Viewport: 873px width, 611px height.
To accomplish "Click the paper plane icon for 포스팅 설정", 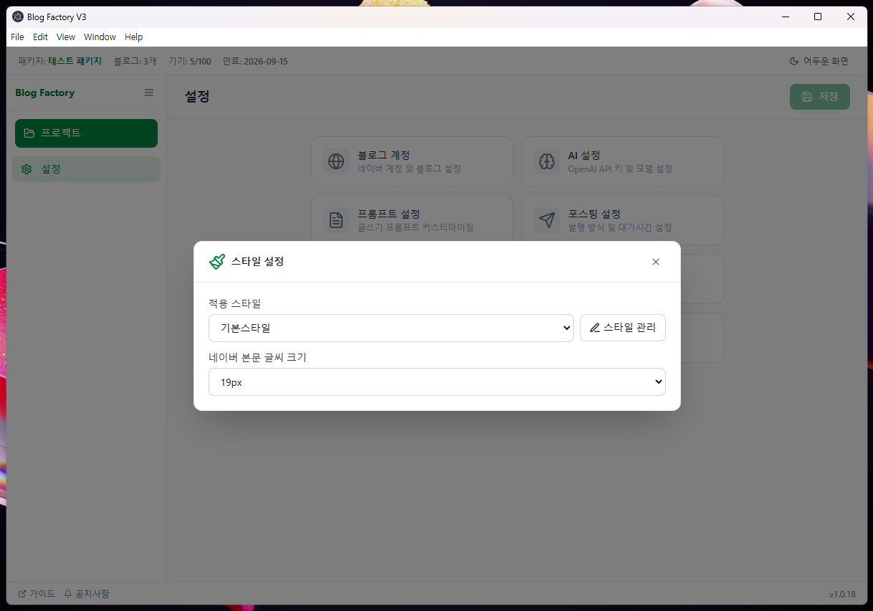I will pos(547,220).
